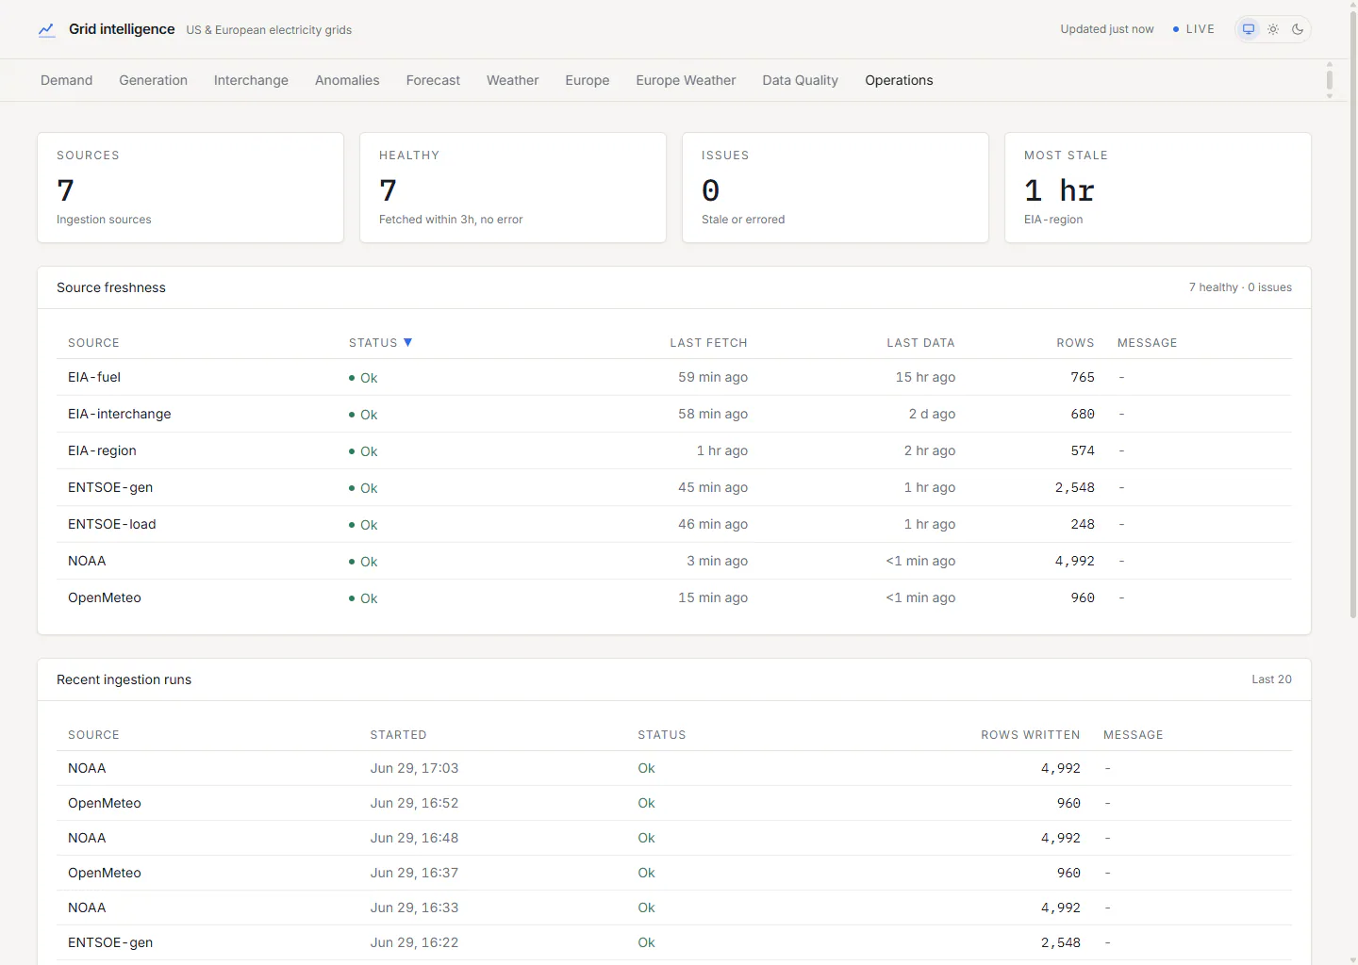This screenshot has width=1358, height=965.
Task: Select the Forecast tab
Action: tap(433, 80)
